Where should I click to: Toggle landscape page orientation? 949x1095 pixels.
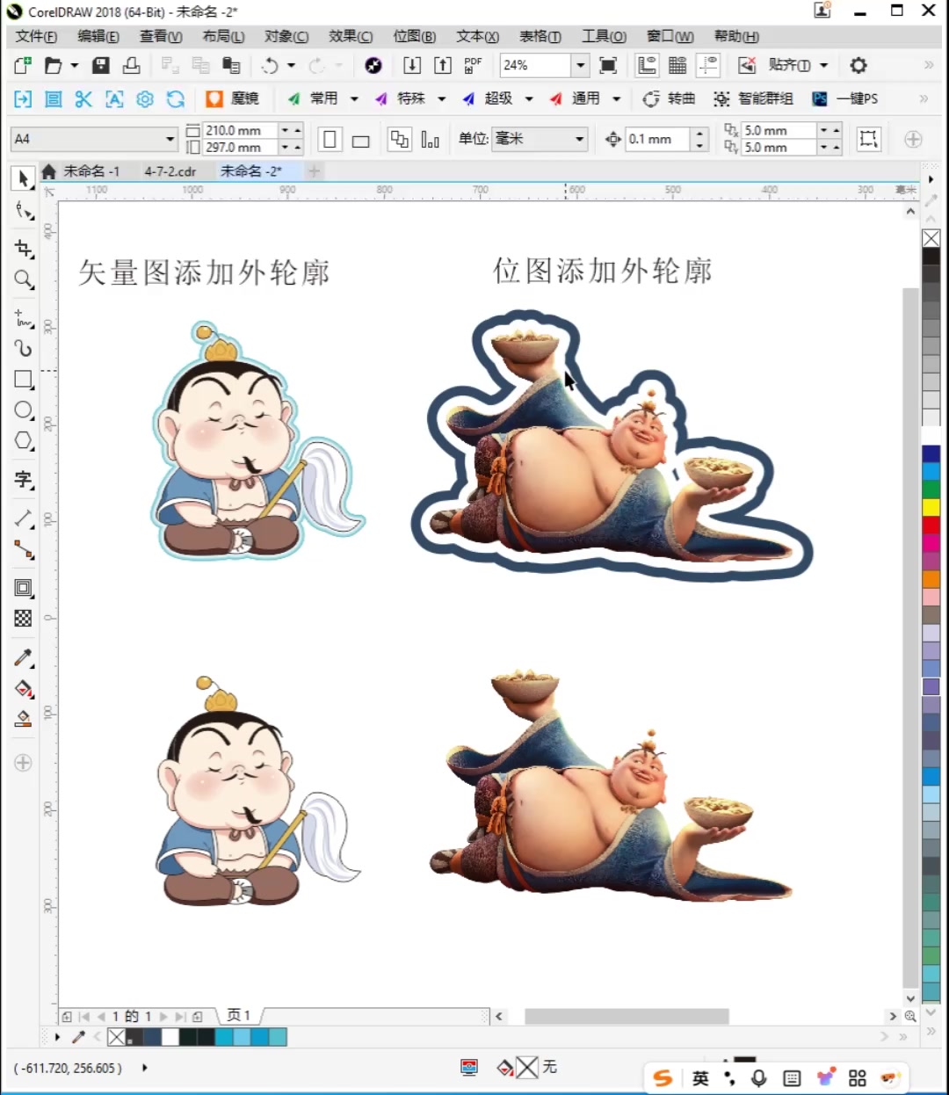(359, 139)
